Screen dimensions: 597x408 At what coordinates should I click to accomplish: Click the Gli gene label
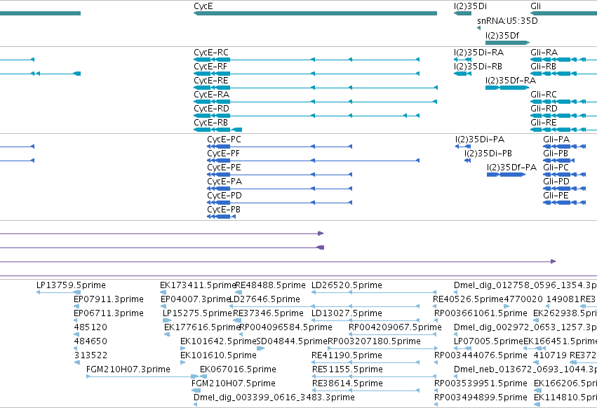pos(535,6)
